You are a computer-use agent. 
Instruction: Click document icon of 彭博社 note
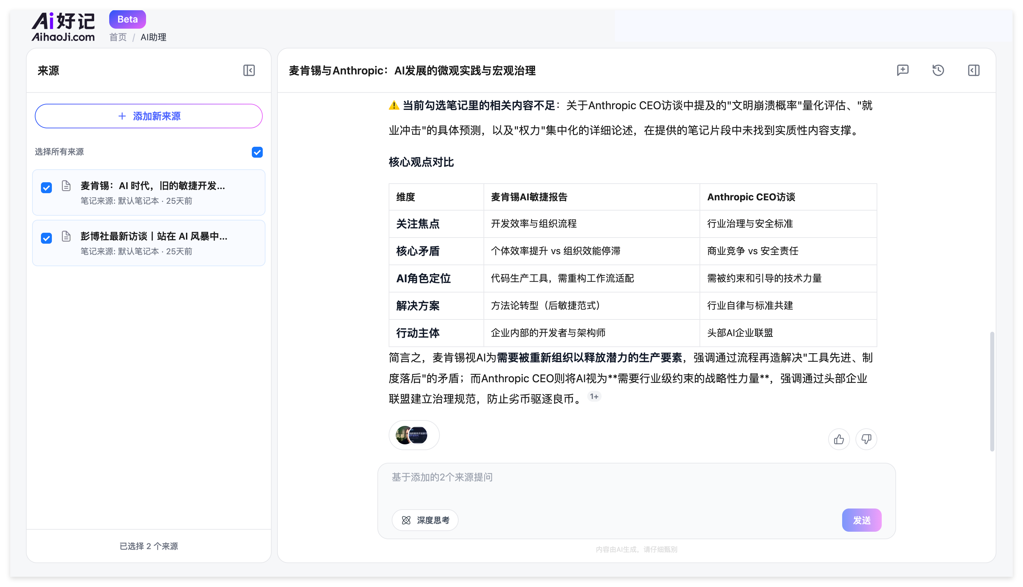66,236
